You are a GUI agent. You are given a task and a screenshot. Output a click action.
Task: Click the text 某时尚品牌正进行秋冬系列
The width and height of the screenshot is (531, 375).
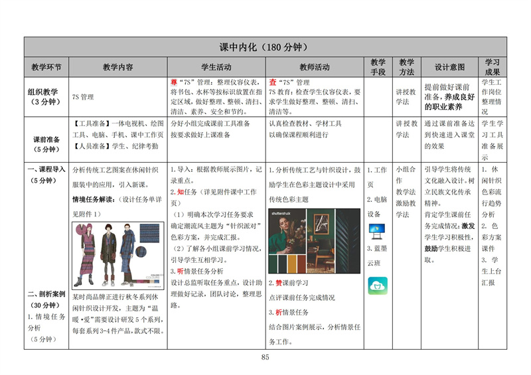[115, 297]
